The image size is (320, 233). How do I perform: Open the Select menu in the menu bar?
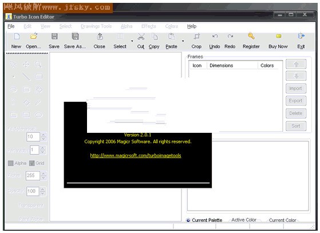tap(65, 26)
